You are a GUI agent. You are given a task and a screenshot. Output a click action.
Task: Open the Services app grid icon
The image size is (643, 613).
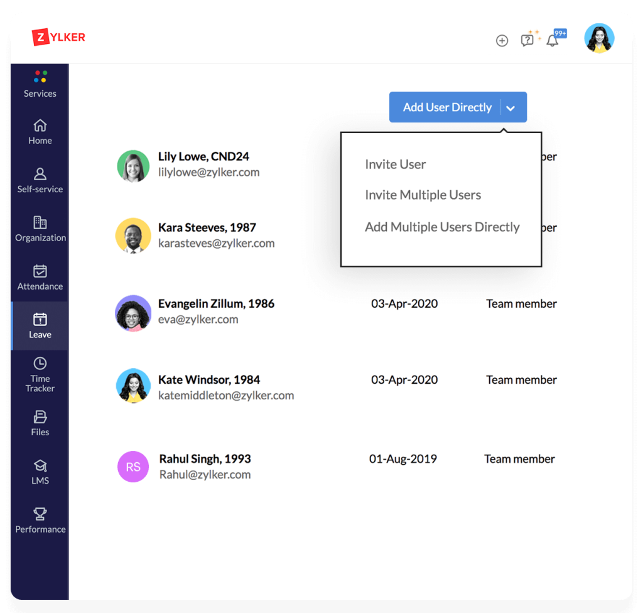pyautogui.click(x=40, y=77)
